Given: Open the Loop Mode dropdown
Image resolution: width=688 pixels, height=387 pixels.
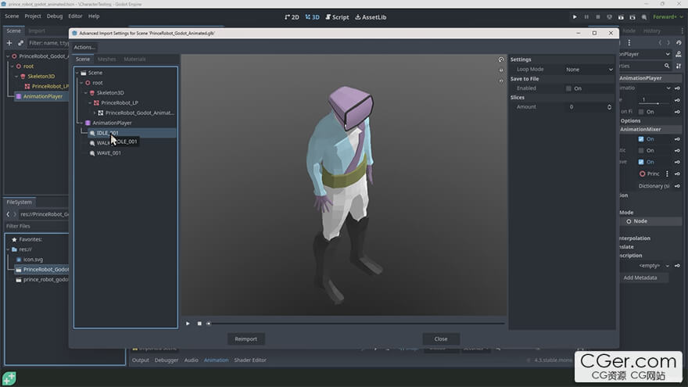Looking at the screenshot, I should [589, 70].
